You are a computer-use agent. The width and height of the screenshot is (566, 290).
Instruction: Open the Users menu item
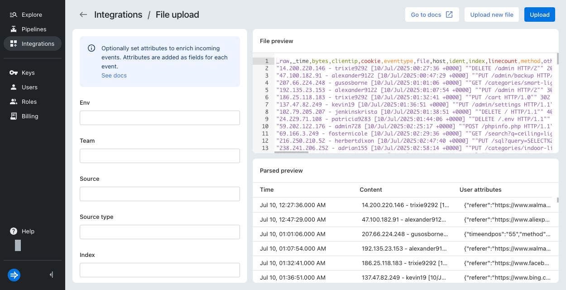(33, 87)
